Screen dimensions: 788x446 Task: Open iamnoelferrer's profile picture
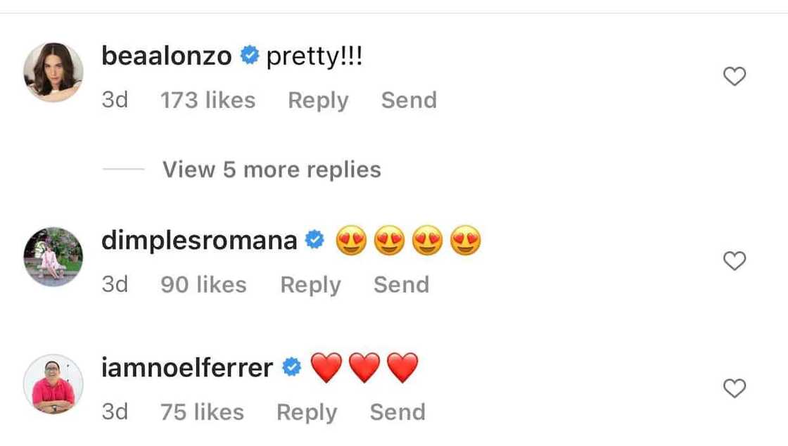53,384
